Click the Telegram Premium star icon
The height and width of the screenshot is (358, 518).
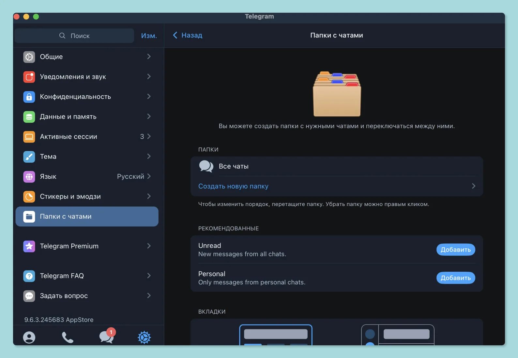(29, 246)
